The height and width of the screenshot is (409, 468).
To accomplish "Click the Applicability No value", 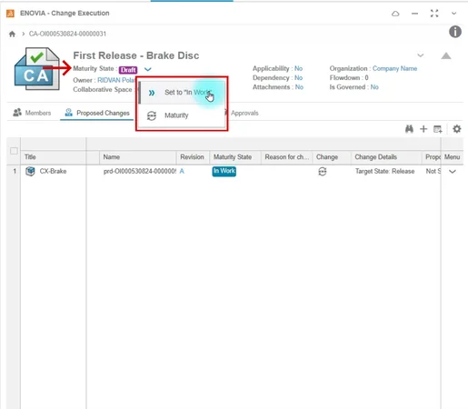I will (x=298, y=68).
